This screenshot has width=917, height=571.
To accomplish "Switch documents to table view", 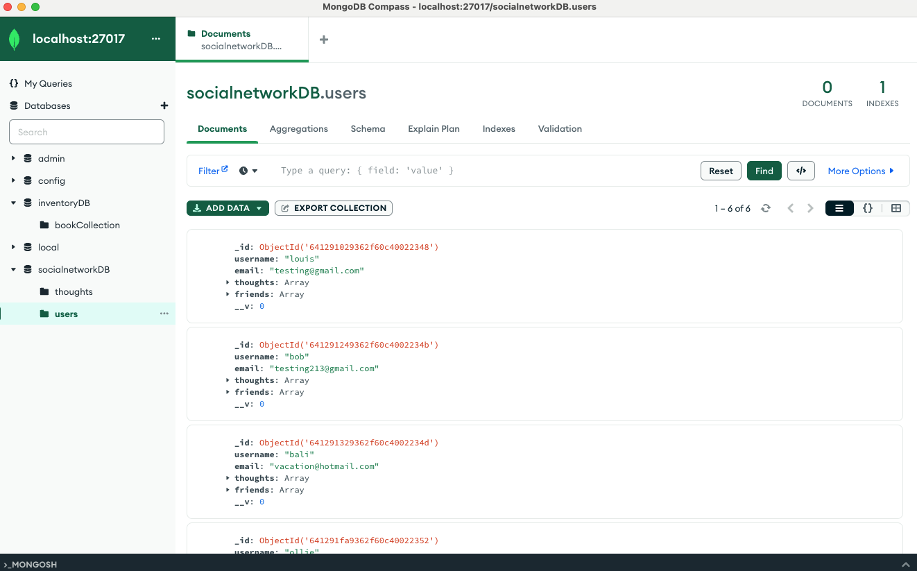I will coord(897,207).
